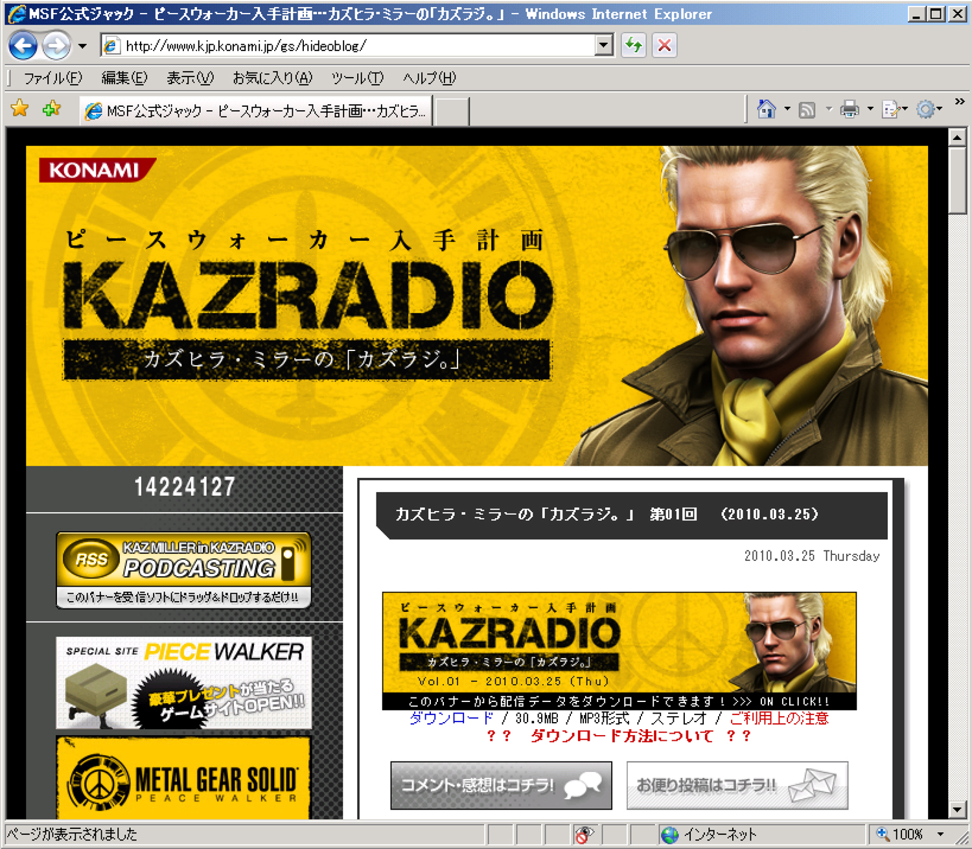Expand the address bar dropdown list
This screenshot has height=849, width=972.
604,45
